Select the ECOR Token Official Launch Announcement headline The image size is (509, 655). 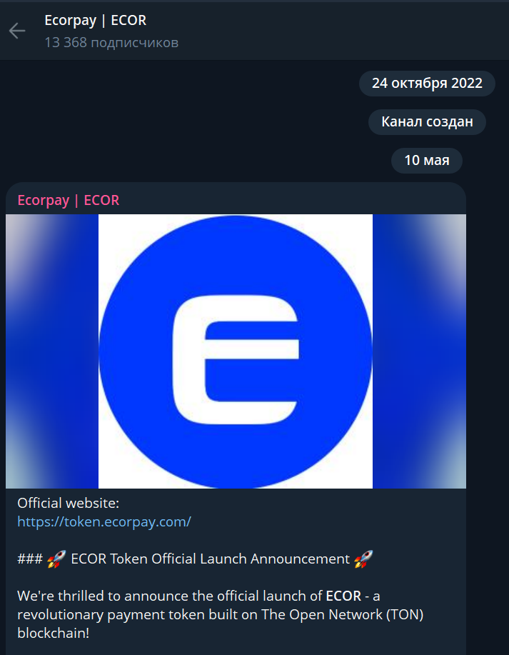(210, 559)
